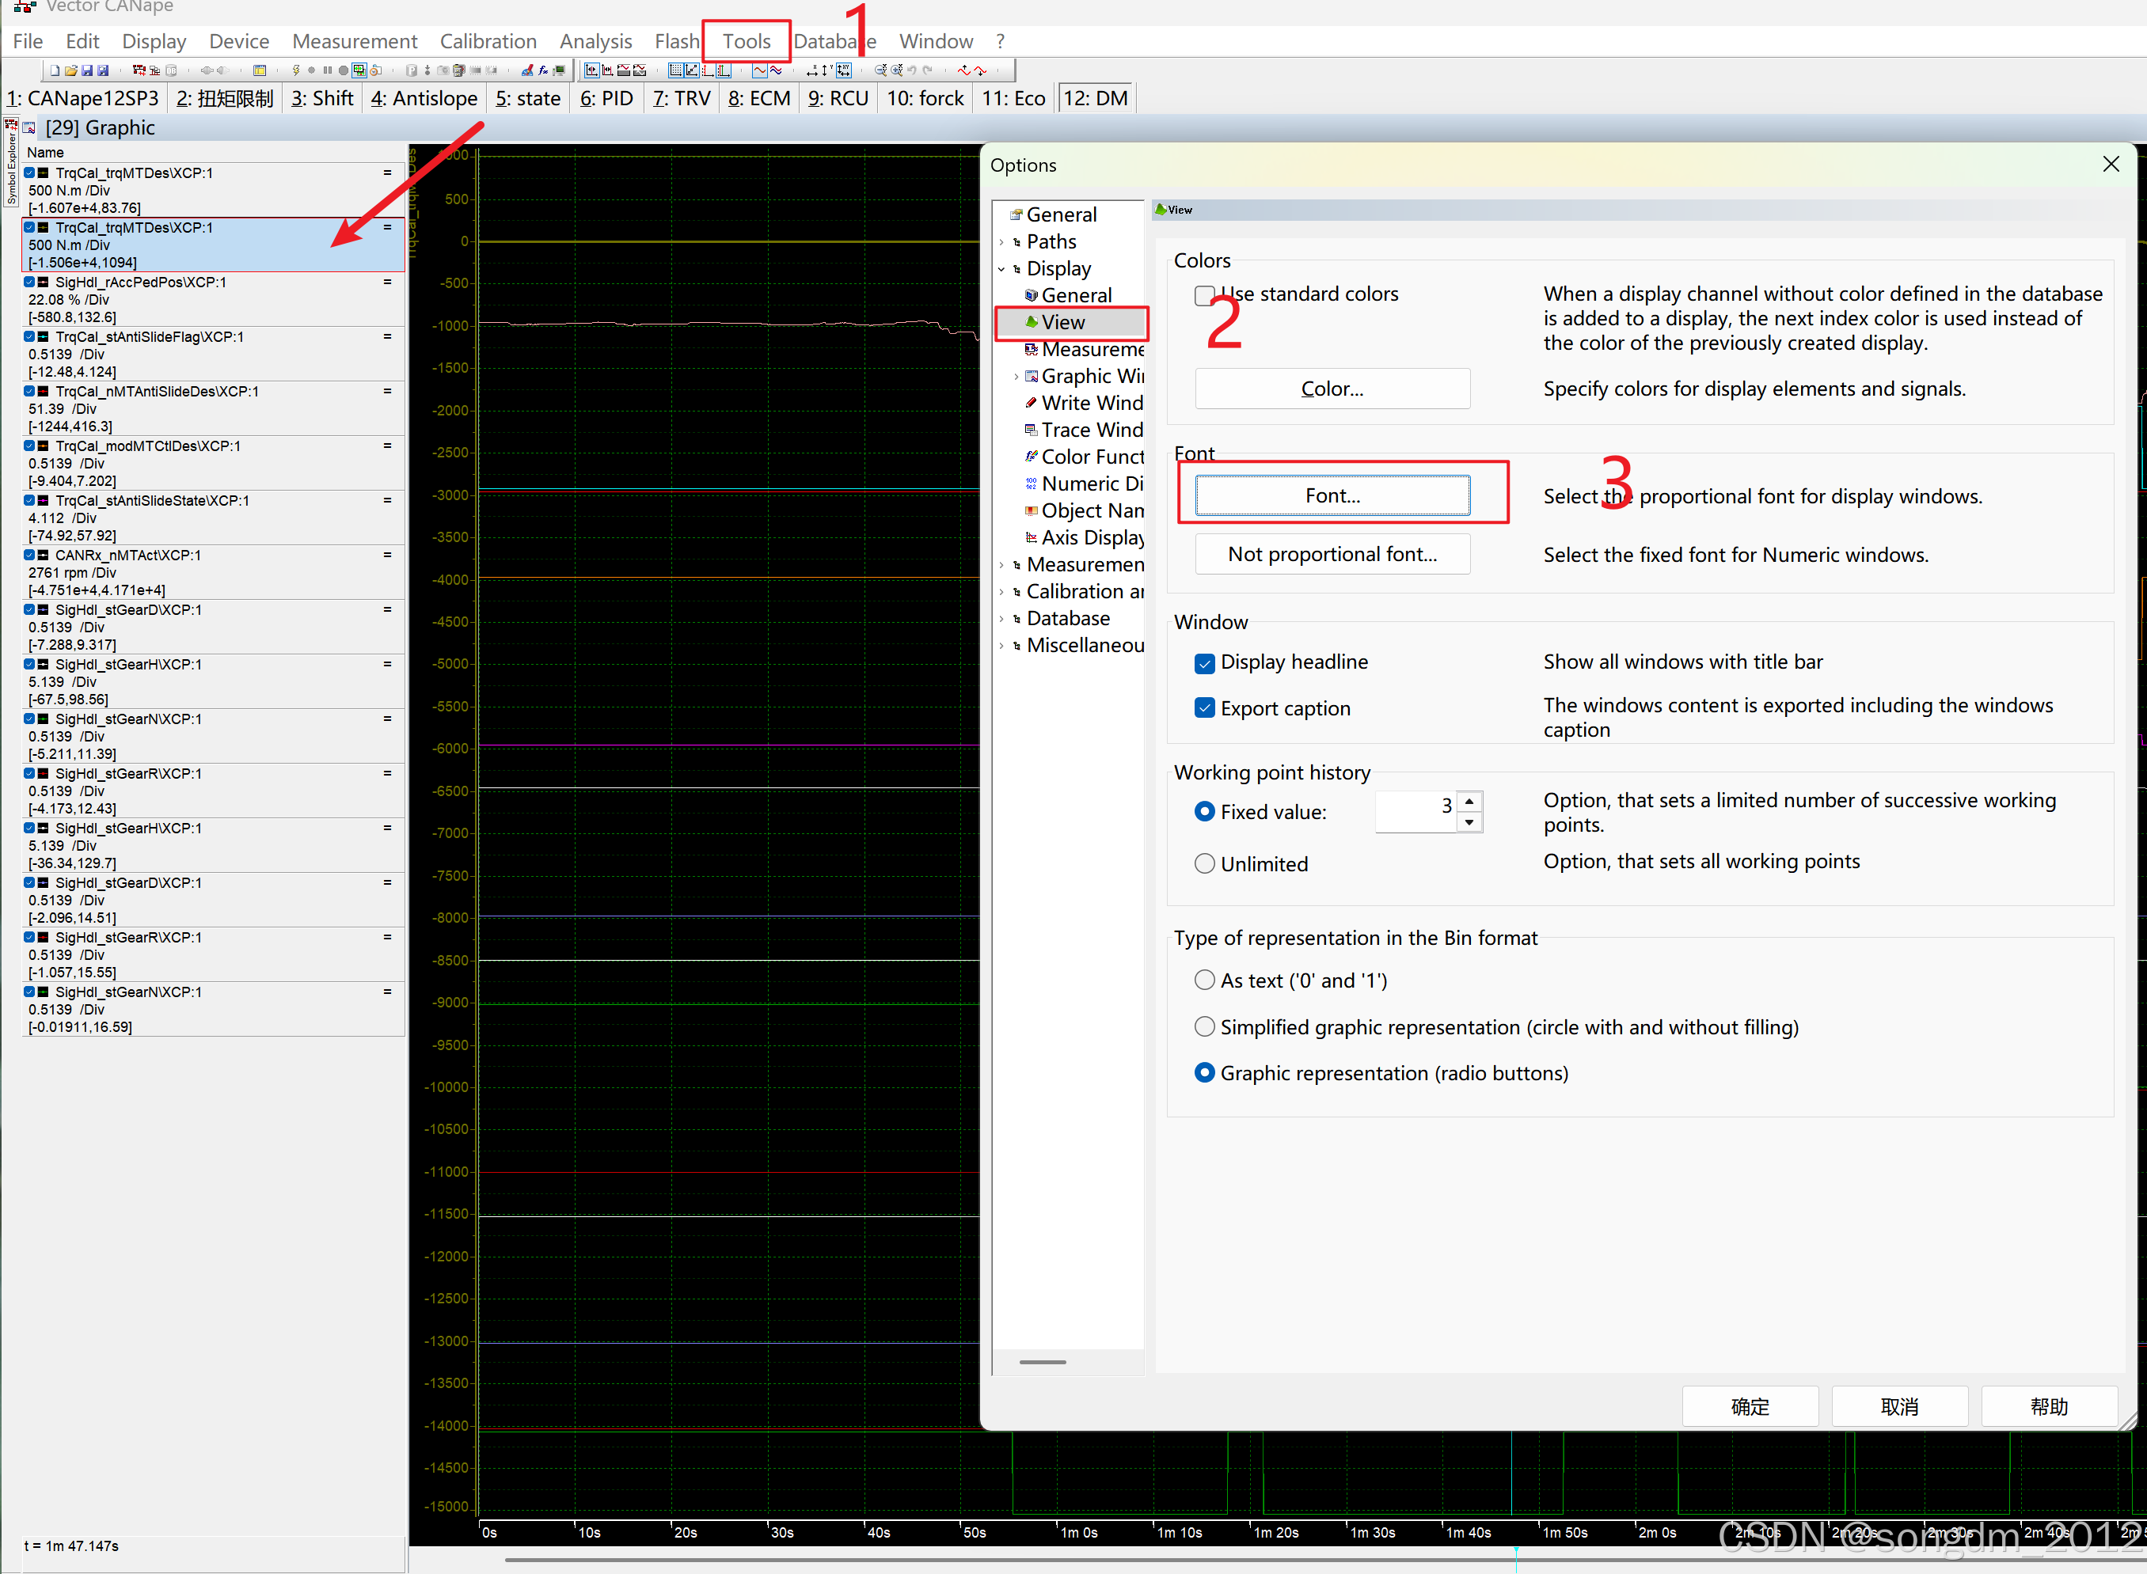Click the Open folder toolbar icon
Image resolution: width=2147 pixels, height=1574 pixels.
point(70,70)
